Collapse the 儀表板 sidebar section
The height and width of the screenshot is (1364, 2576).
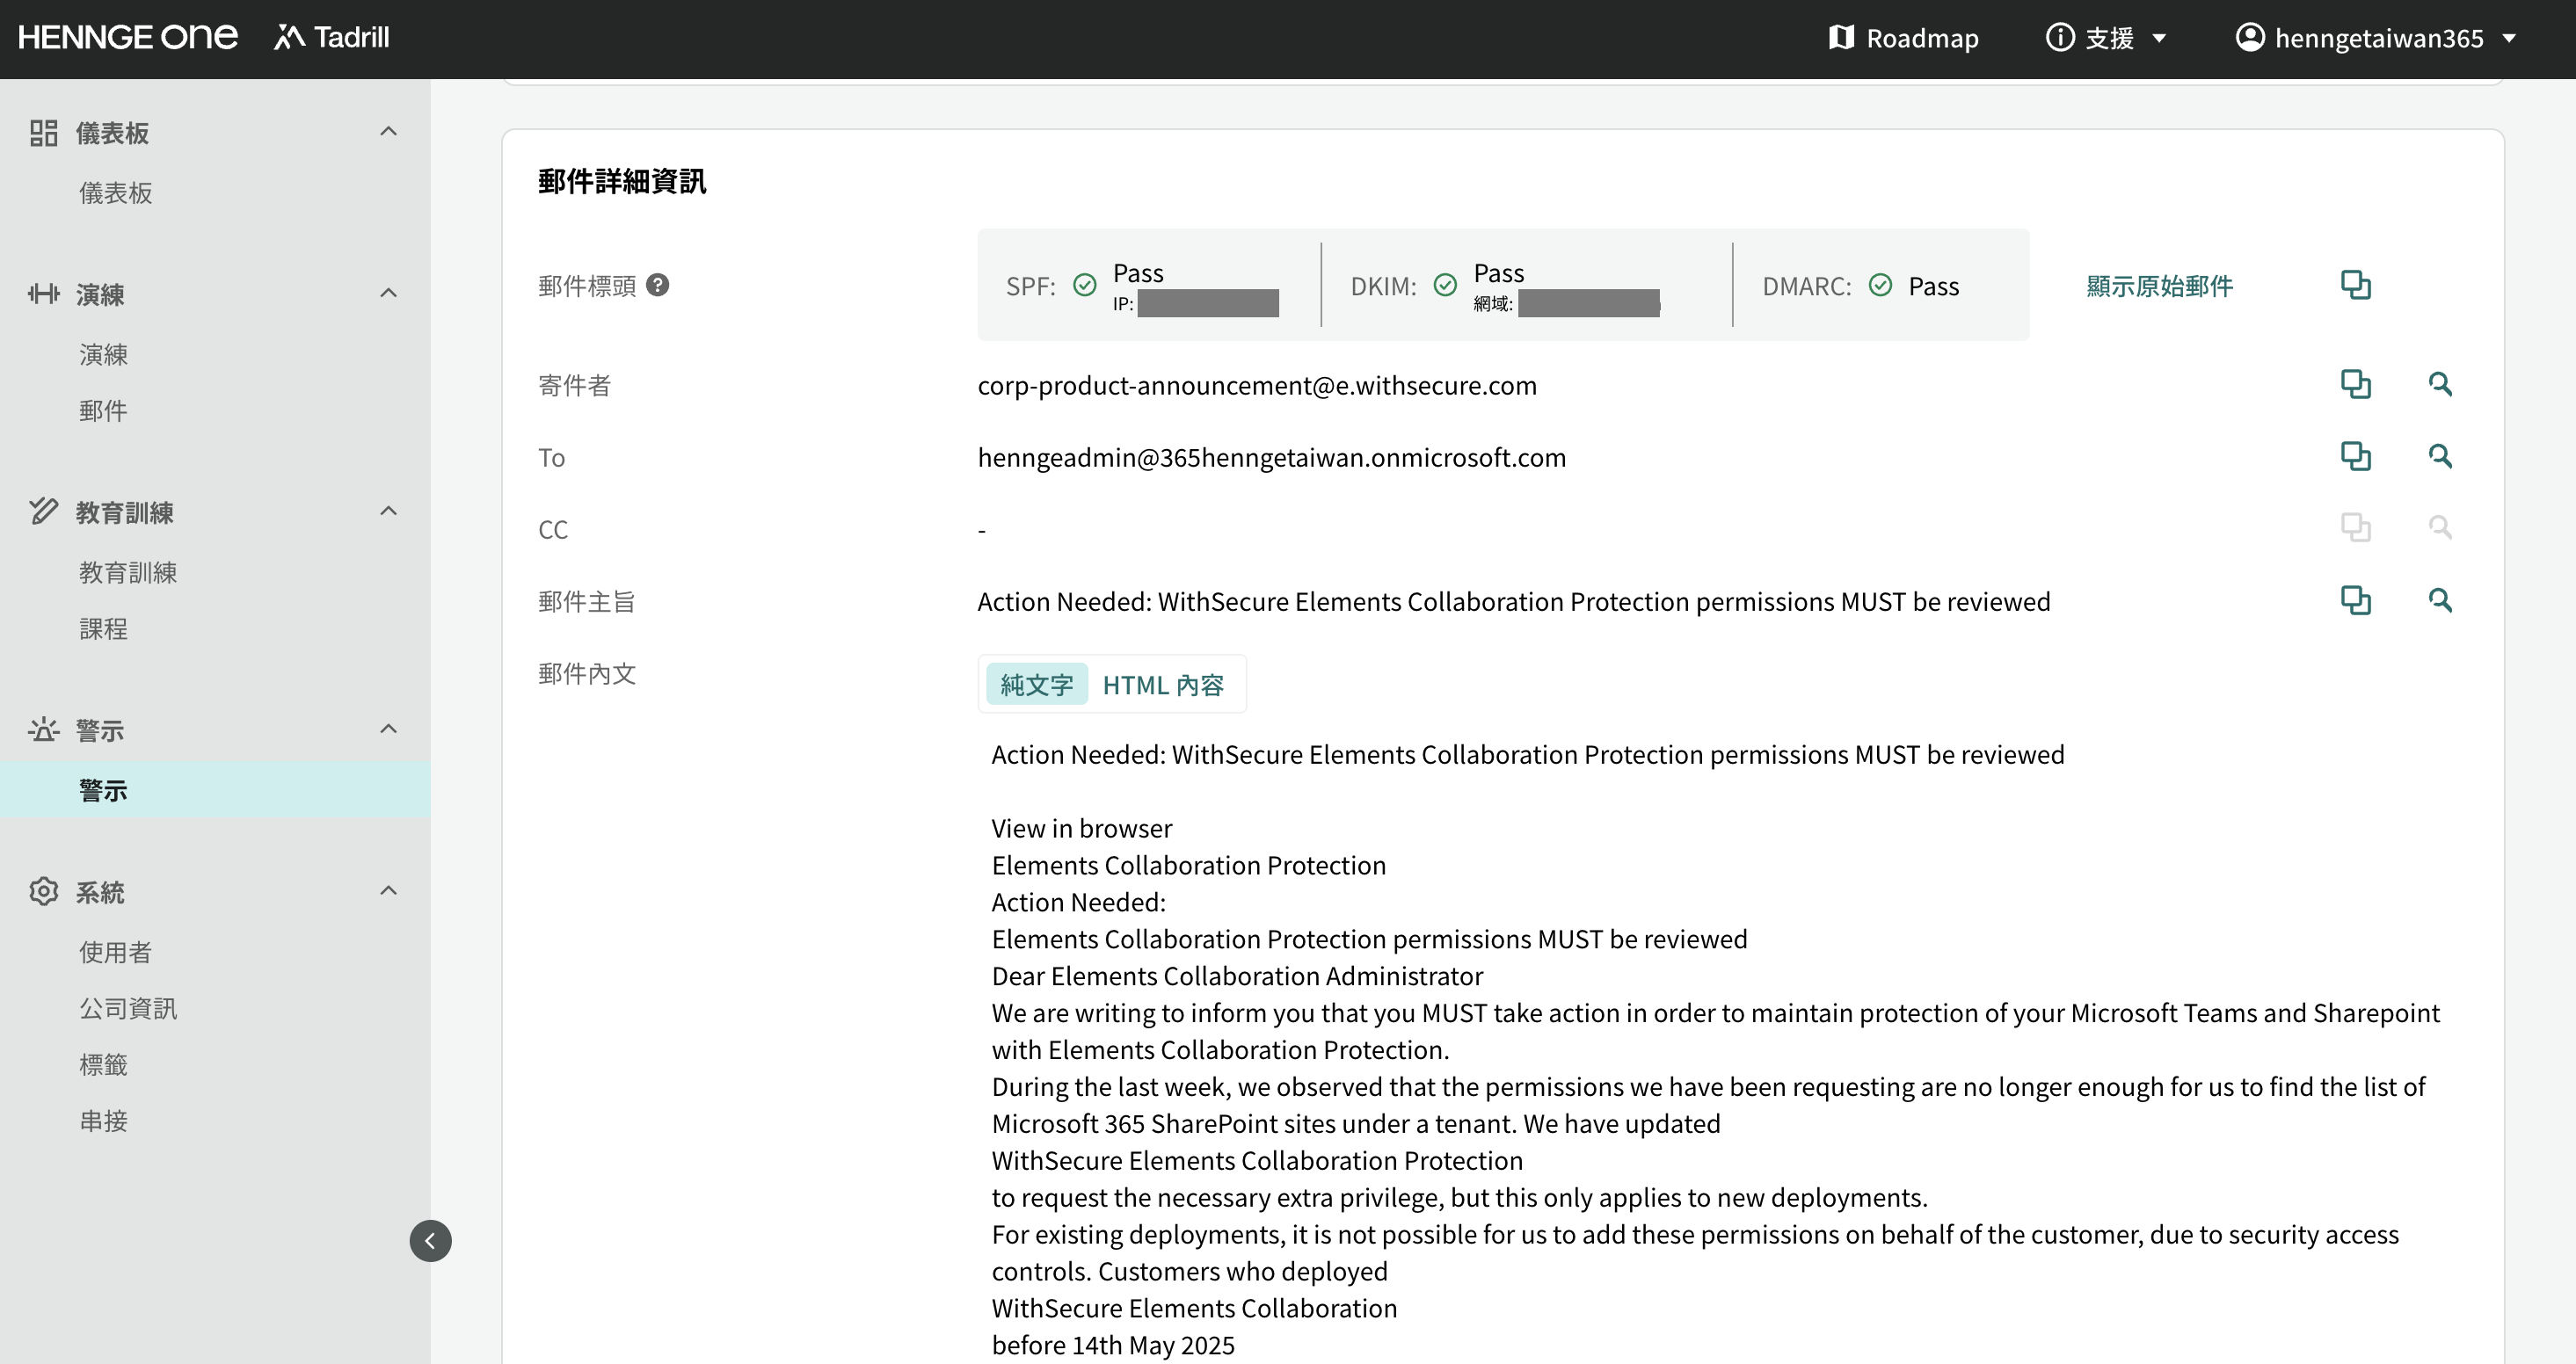click(389, 132)
